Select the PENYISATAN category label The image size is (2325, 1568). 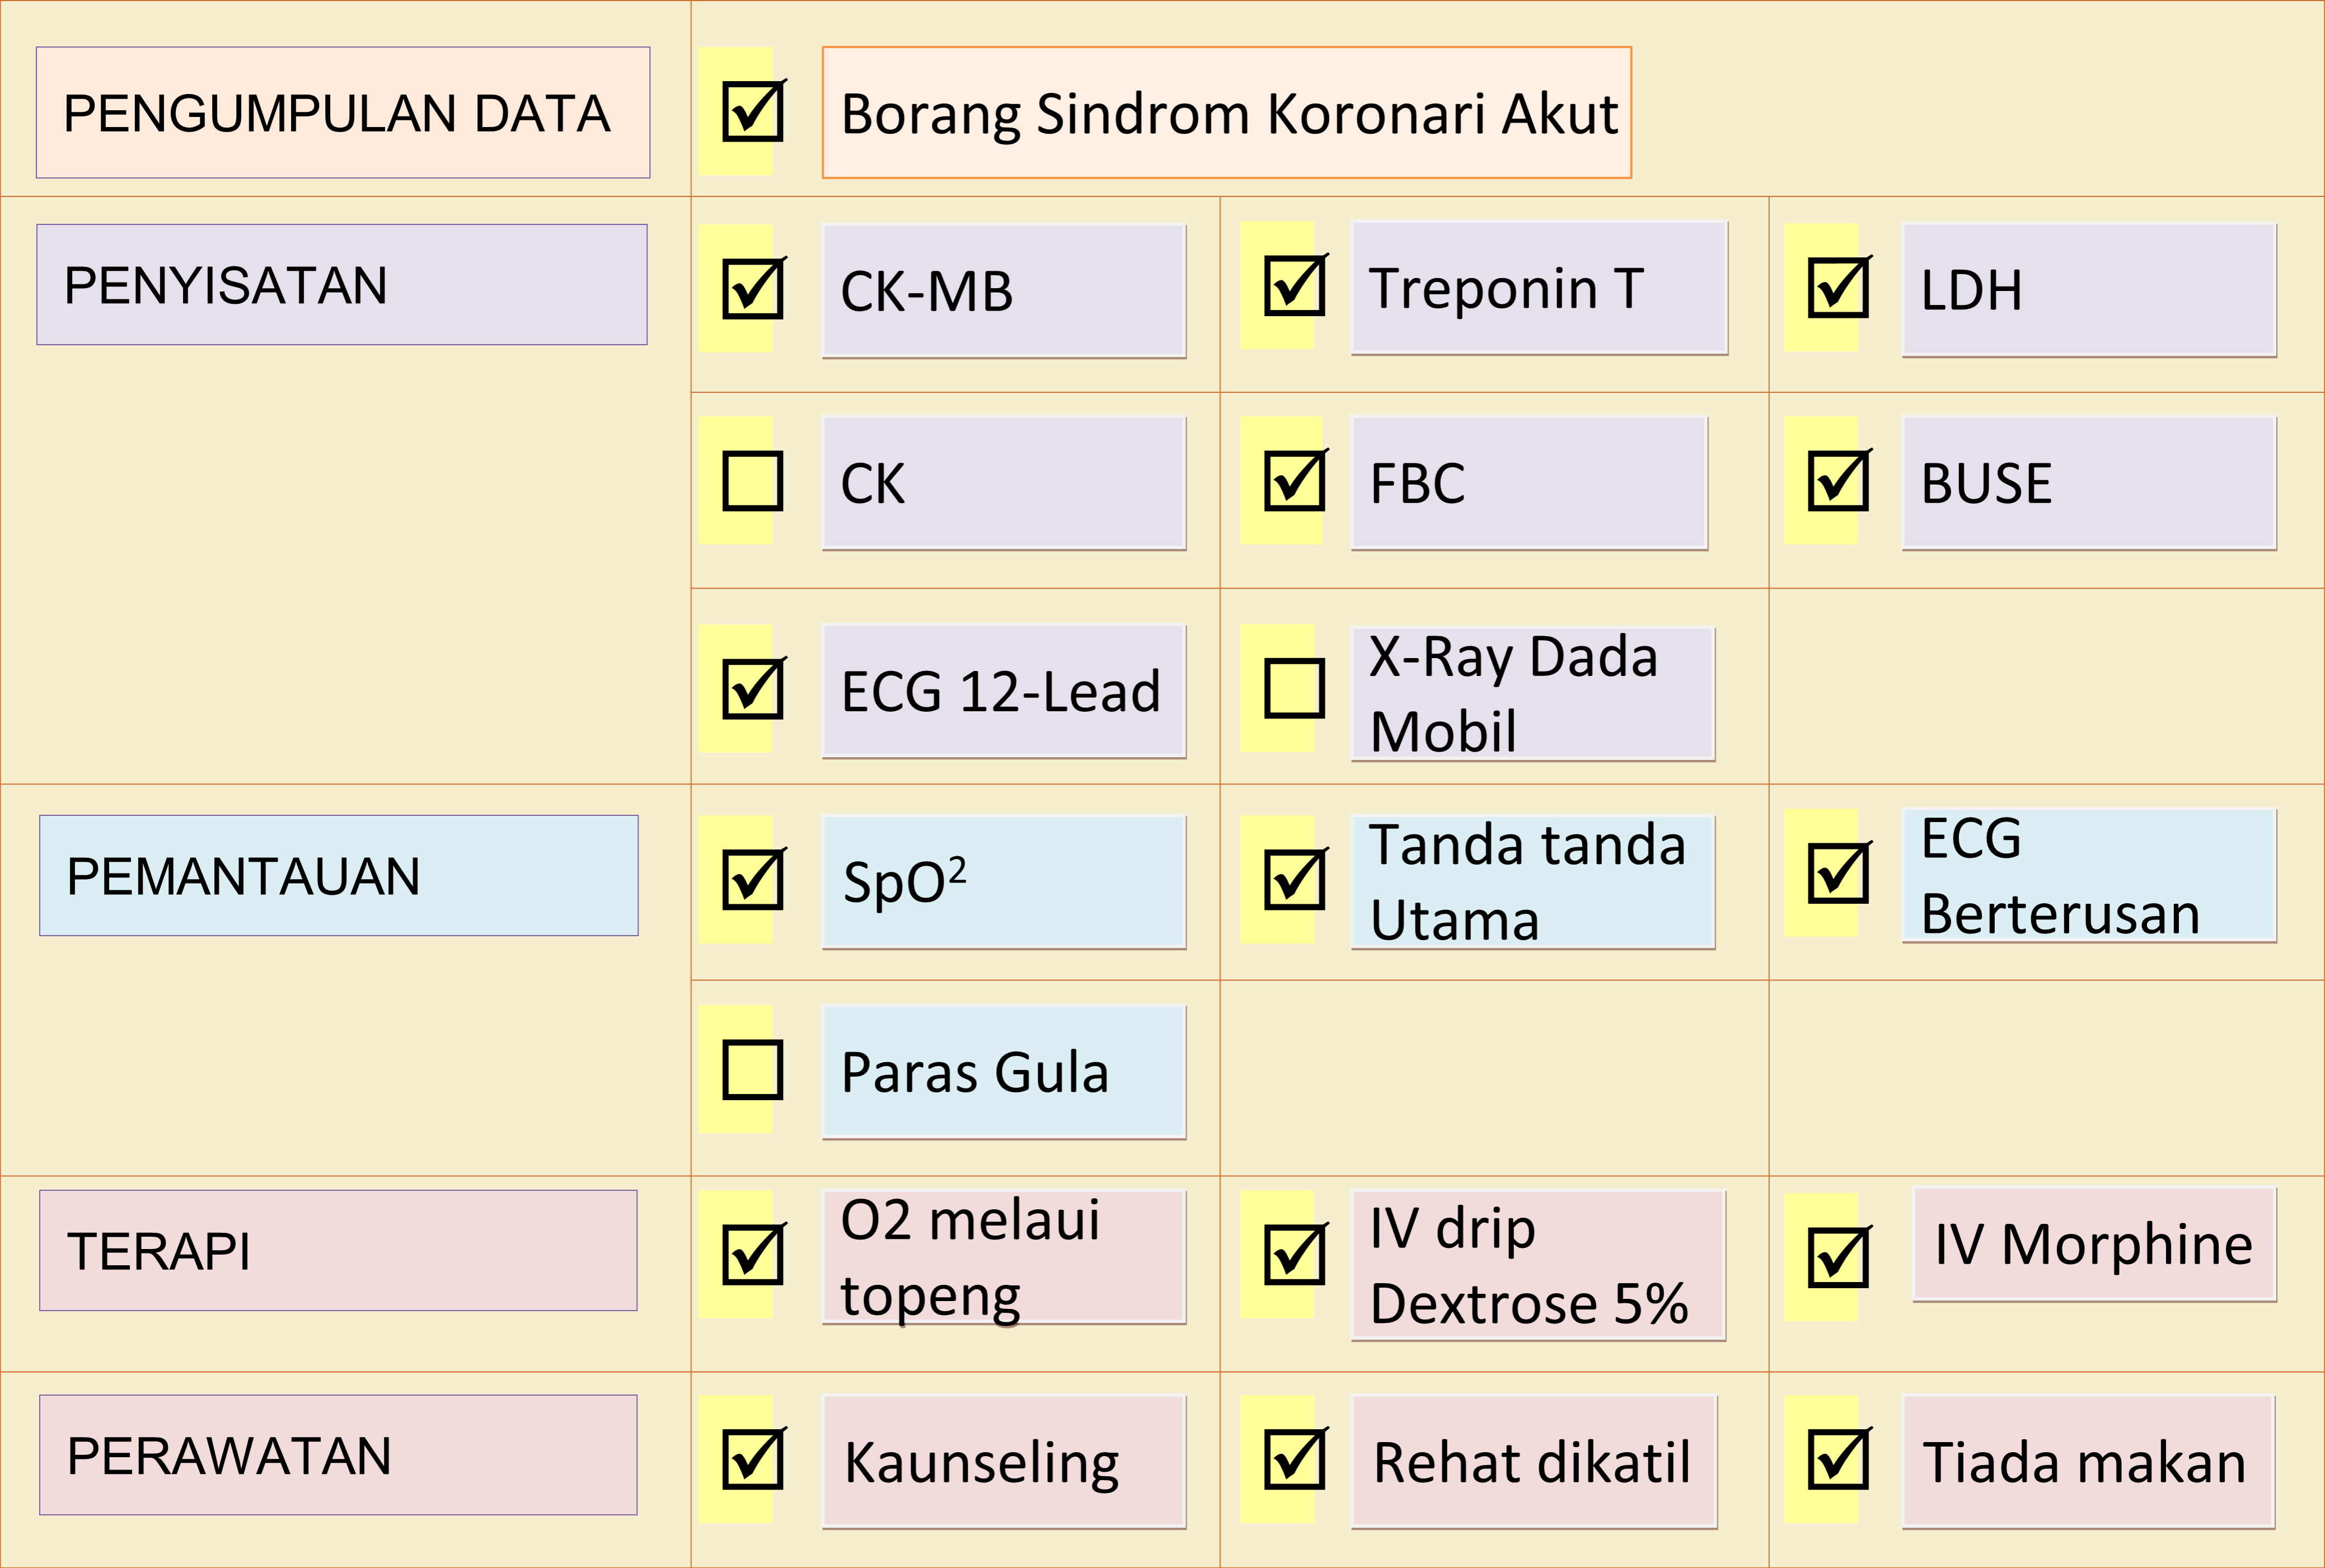point(342,285)
